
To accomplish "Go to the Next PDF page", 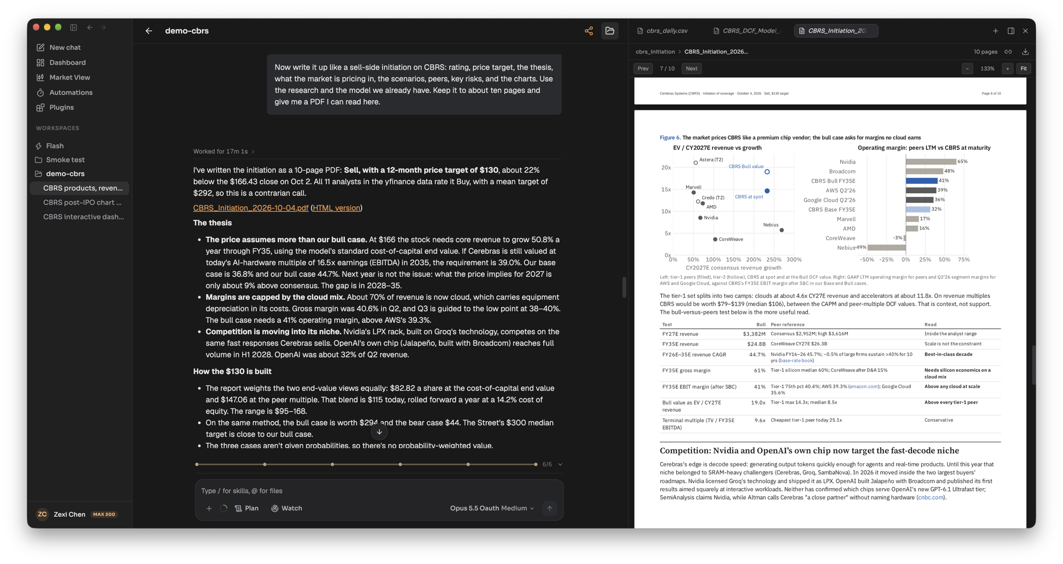I will [691, 69].
